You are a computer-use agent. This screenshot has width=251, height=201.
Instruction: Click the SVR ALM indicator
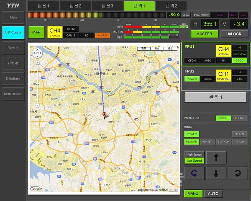point(223,142)
